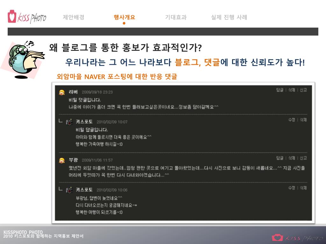The height and width of the screenshot is (244, 326).
Task: Click the text 비밀 답글입니다.
Action: tap(92, 130)
